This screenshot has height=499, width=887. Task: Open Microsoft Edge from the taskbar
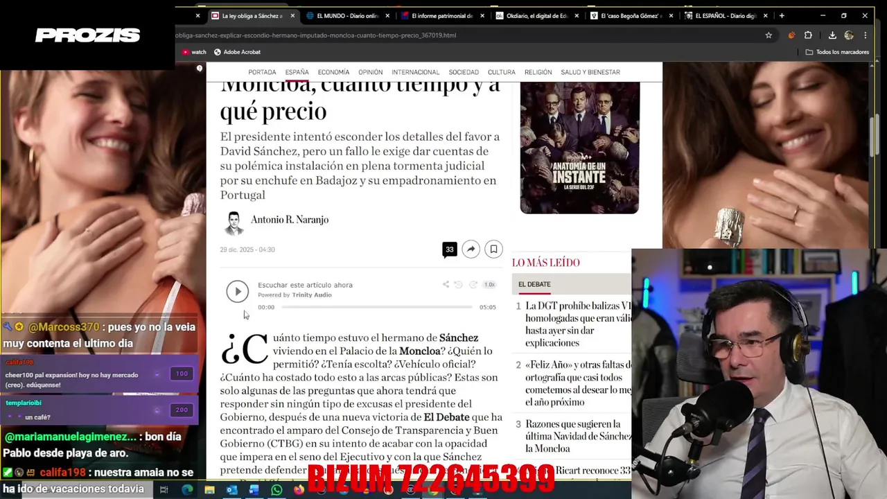pos(187,490)
